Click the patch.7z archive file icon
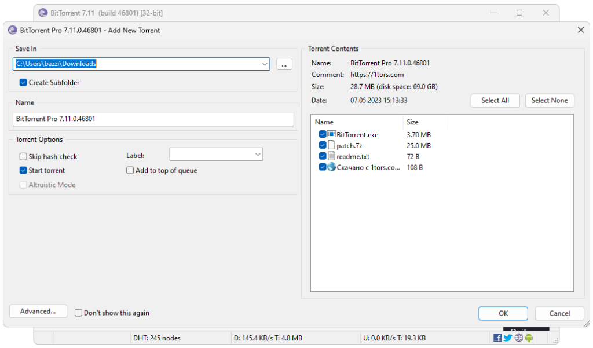The height and width of the screenshot is (348, 593). point(330,145)
